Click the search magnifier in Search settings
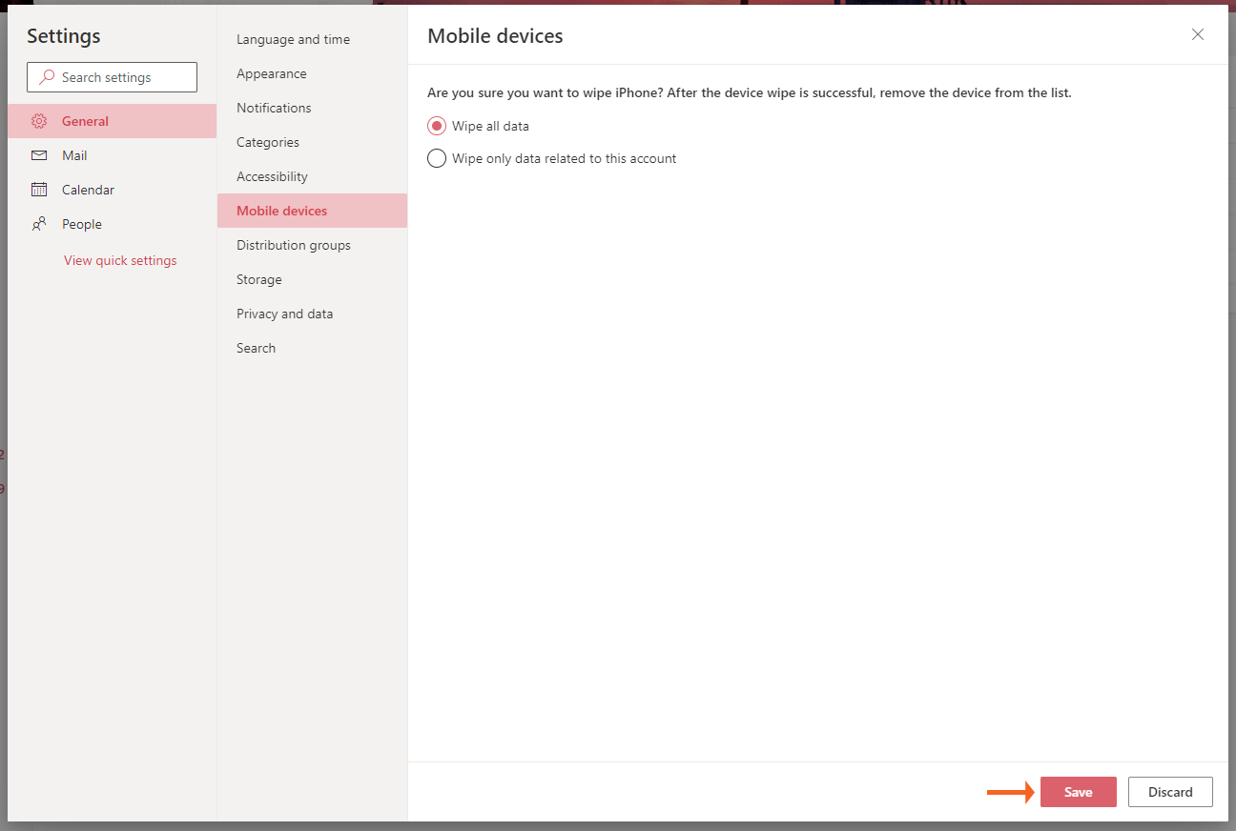The width and height of the screenshot is (1236, 831). pos(46,76)
